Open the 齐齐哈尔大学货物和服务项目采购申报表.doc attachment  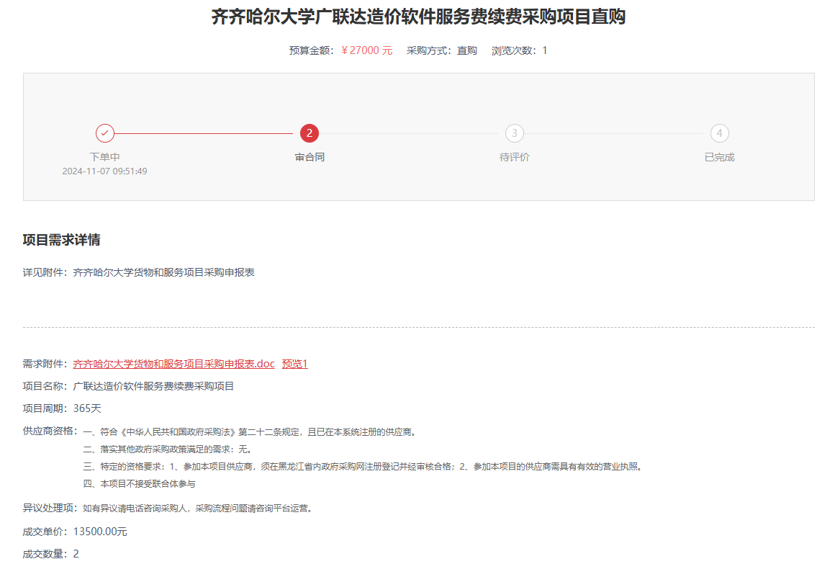(x=173, y=364)
